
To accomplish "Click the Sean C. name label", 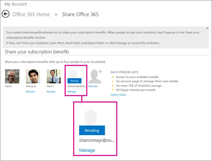I will pyautogui.click(x=51, y=86).
